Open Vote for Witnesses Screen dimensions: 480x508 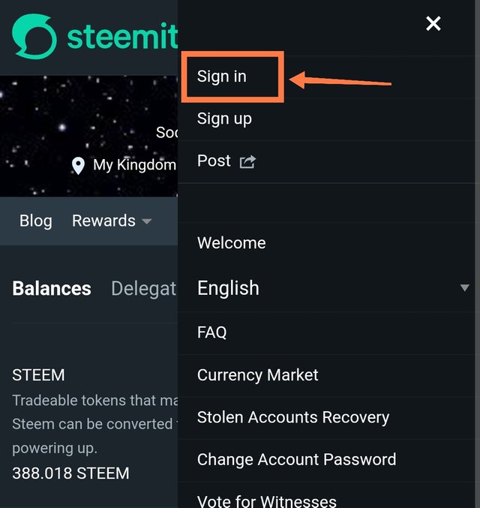[x=266, y=501]
